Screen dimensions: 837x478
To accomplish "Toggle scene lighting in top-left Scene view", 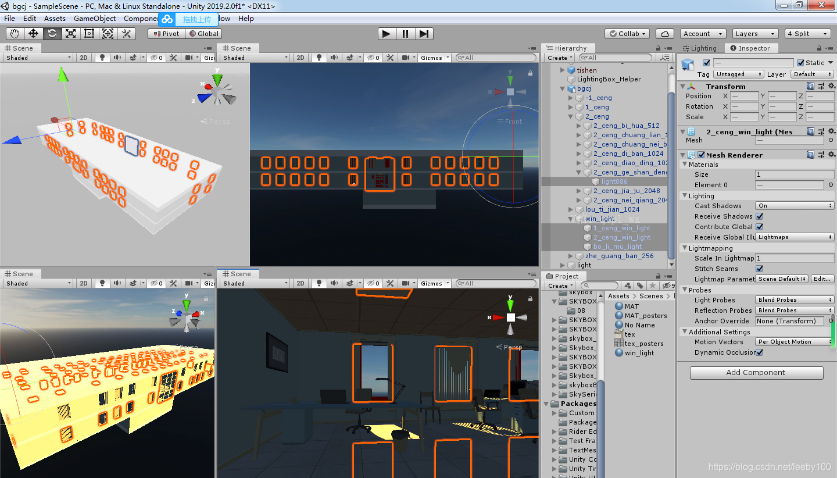I will (103, 58).
